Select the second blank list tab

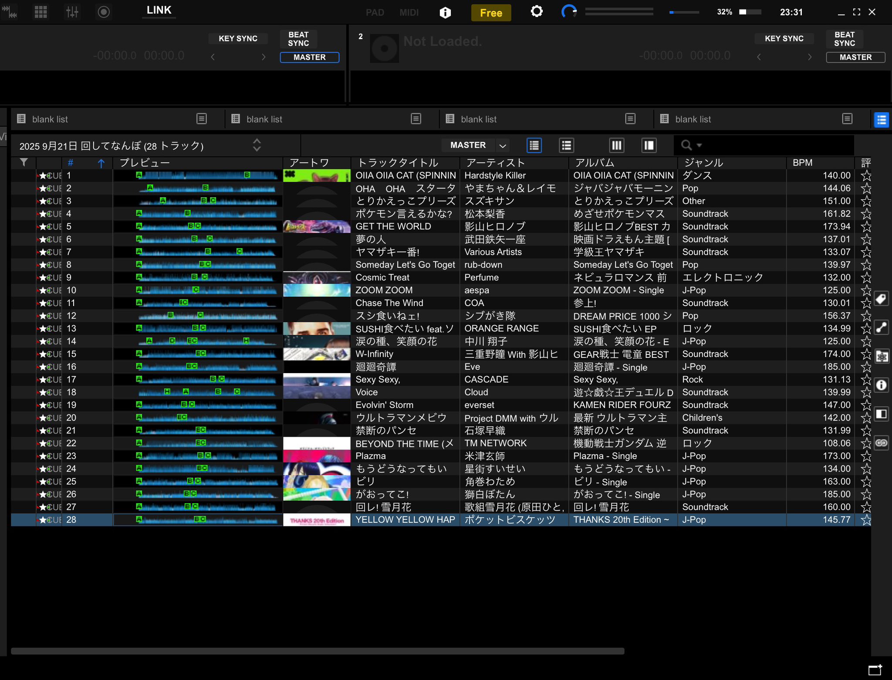(264, 119)
